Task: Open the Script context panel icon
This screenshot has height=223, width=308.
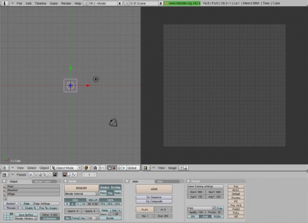Action: point(35,175)
